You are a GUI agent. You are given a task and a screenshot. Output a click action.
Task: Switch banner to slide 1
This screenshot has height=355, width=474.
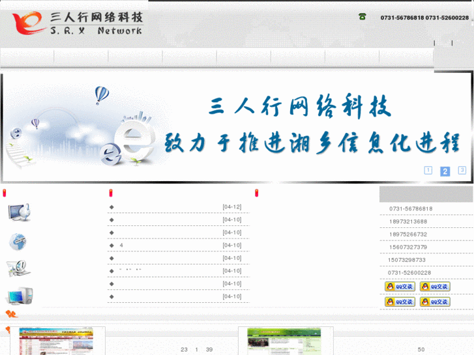(x=428, y=171)
